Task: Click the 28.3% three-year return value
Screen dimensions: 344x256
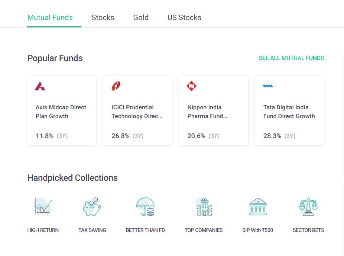Action: point(272,136)
